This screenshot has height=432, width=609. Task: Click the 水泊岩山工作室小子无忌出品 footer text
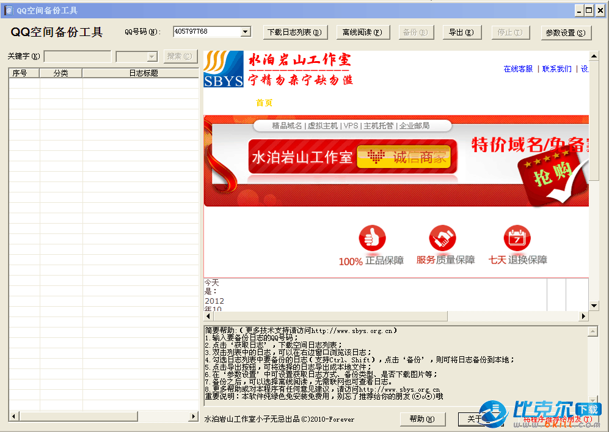coord(279,419)
